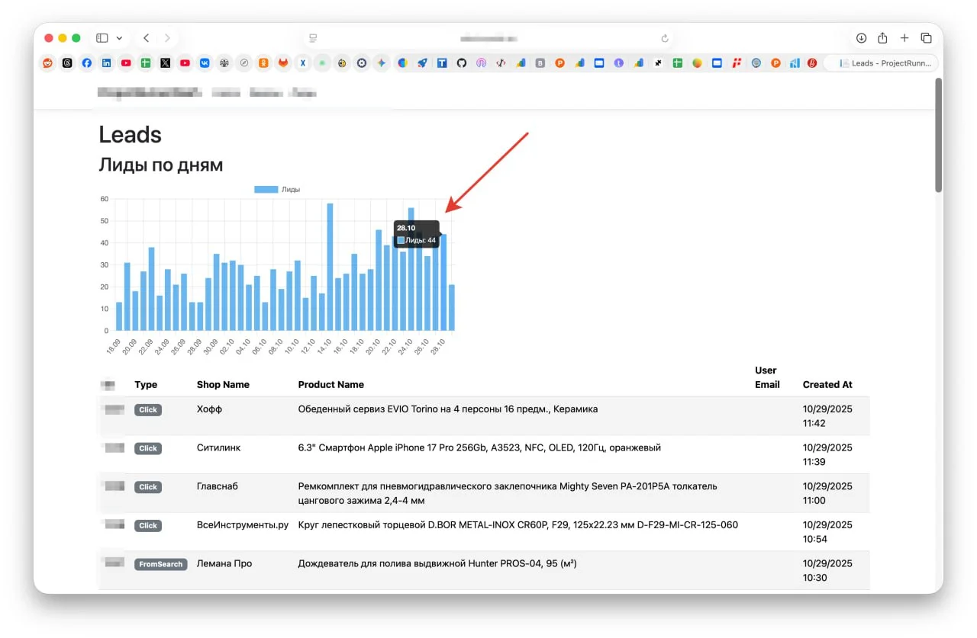Open the Threads pinned tab
The width and height of the screenshot is (977, 638).
point(67,63)
